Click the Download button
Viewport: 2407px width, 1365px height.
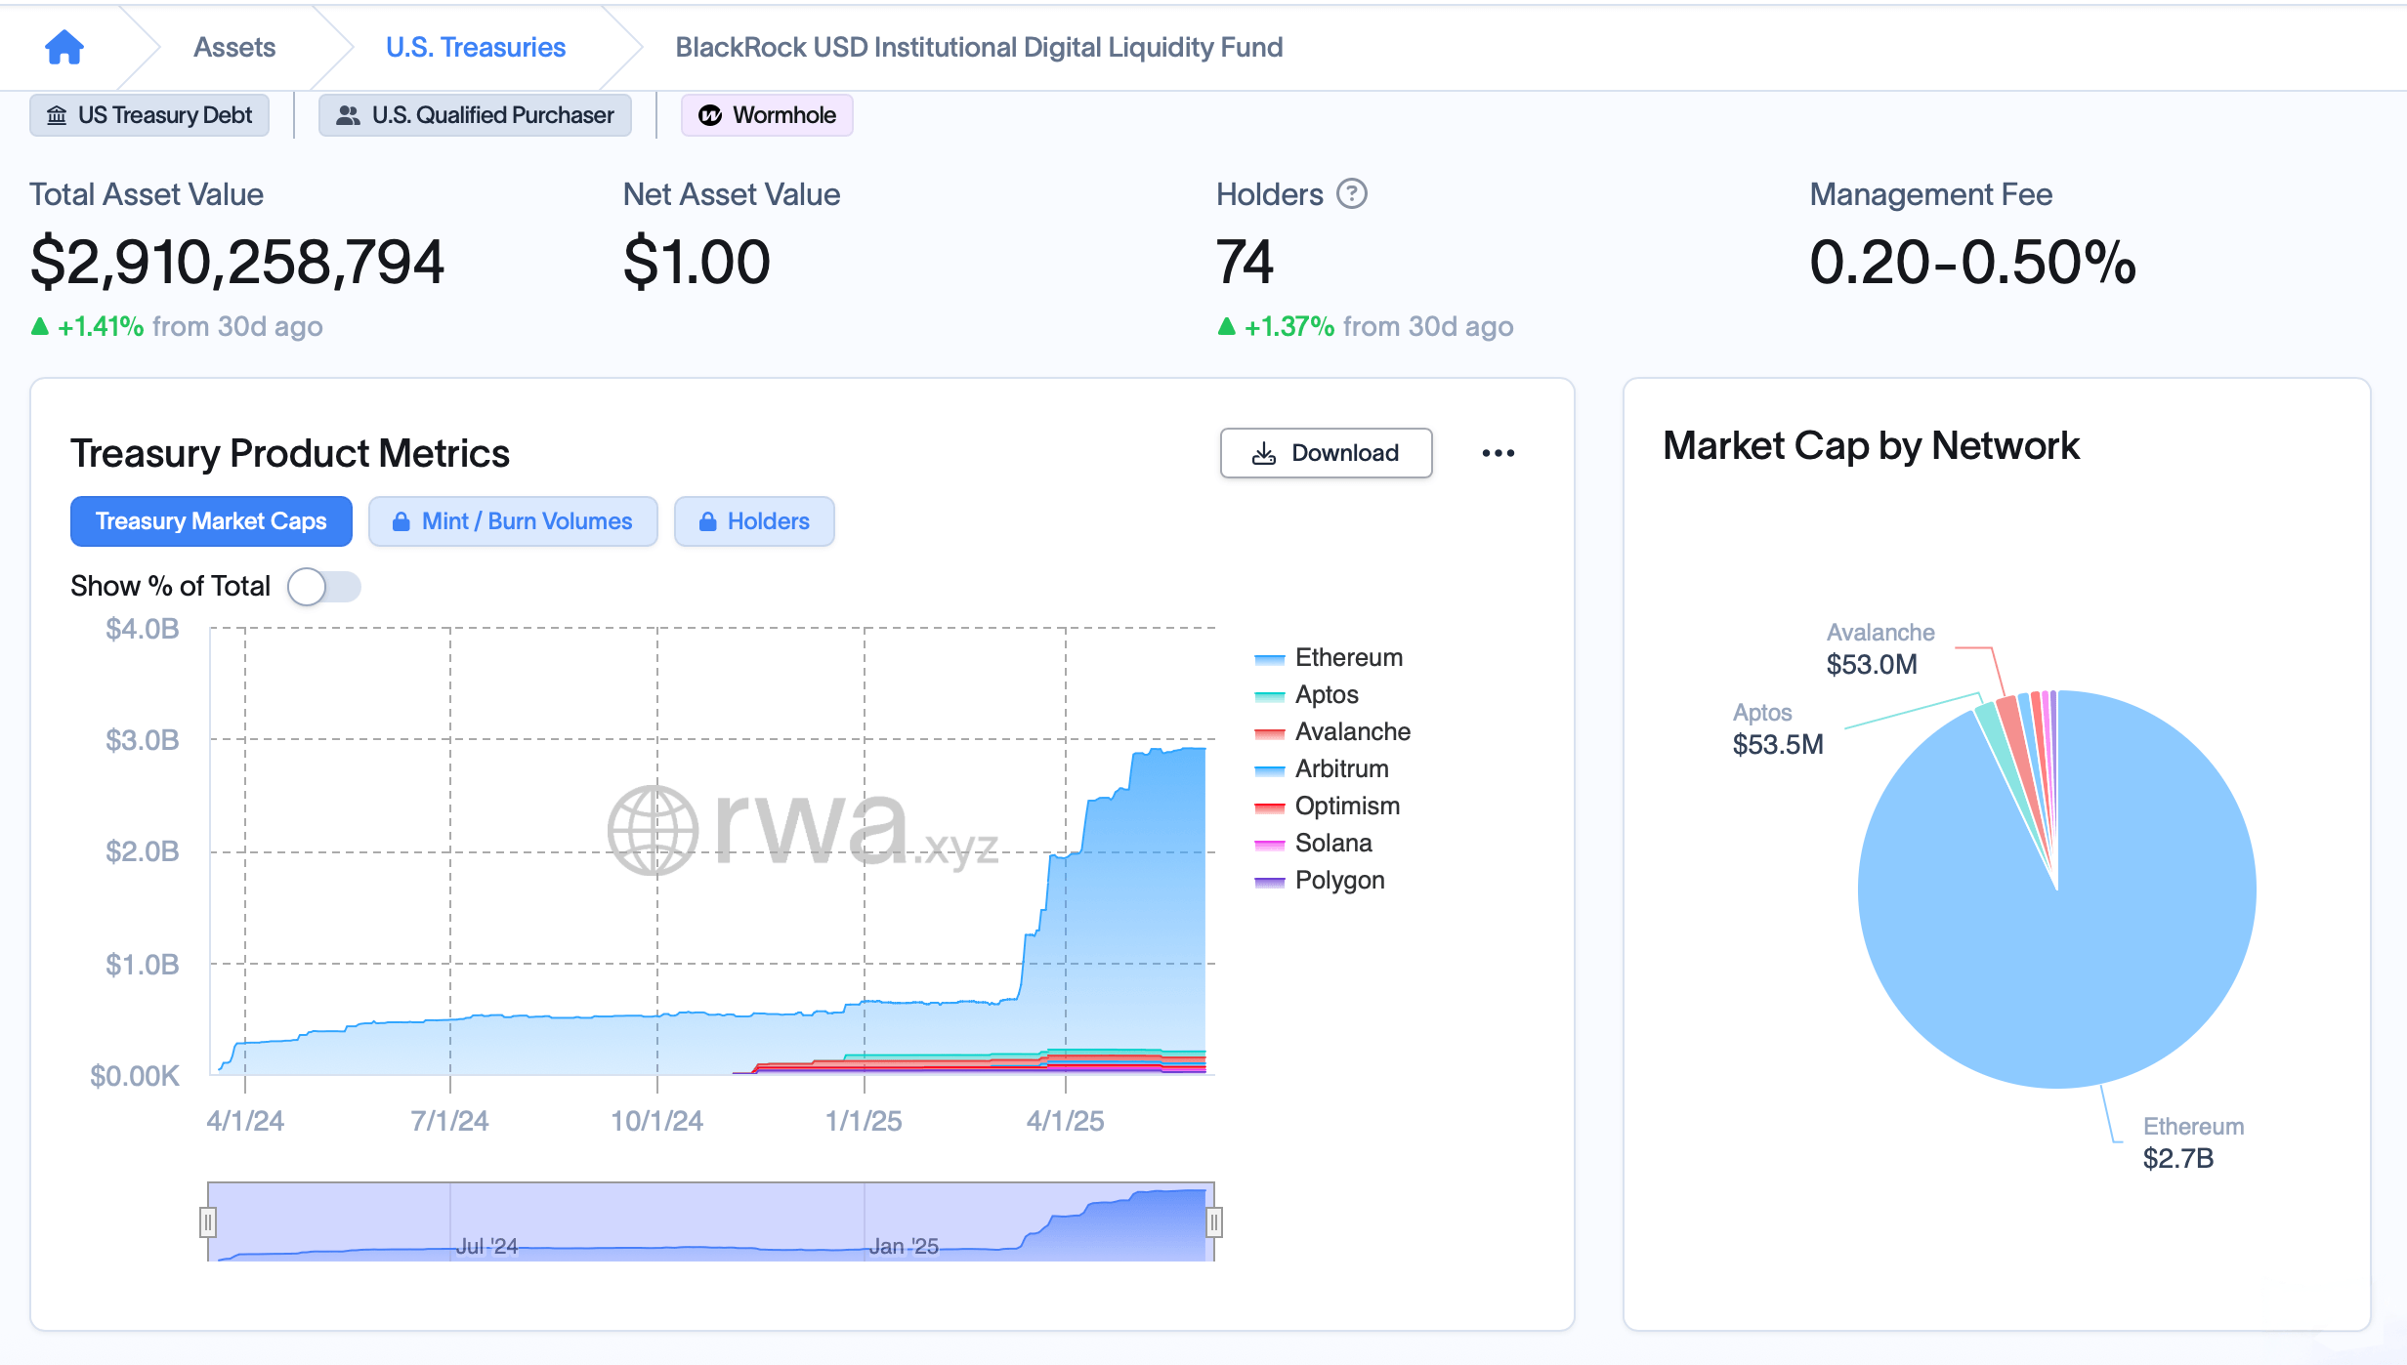1326,452
